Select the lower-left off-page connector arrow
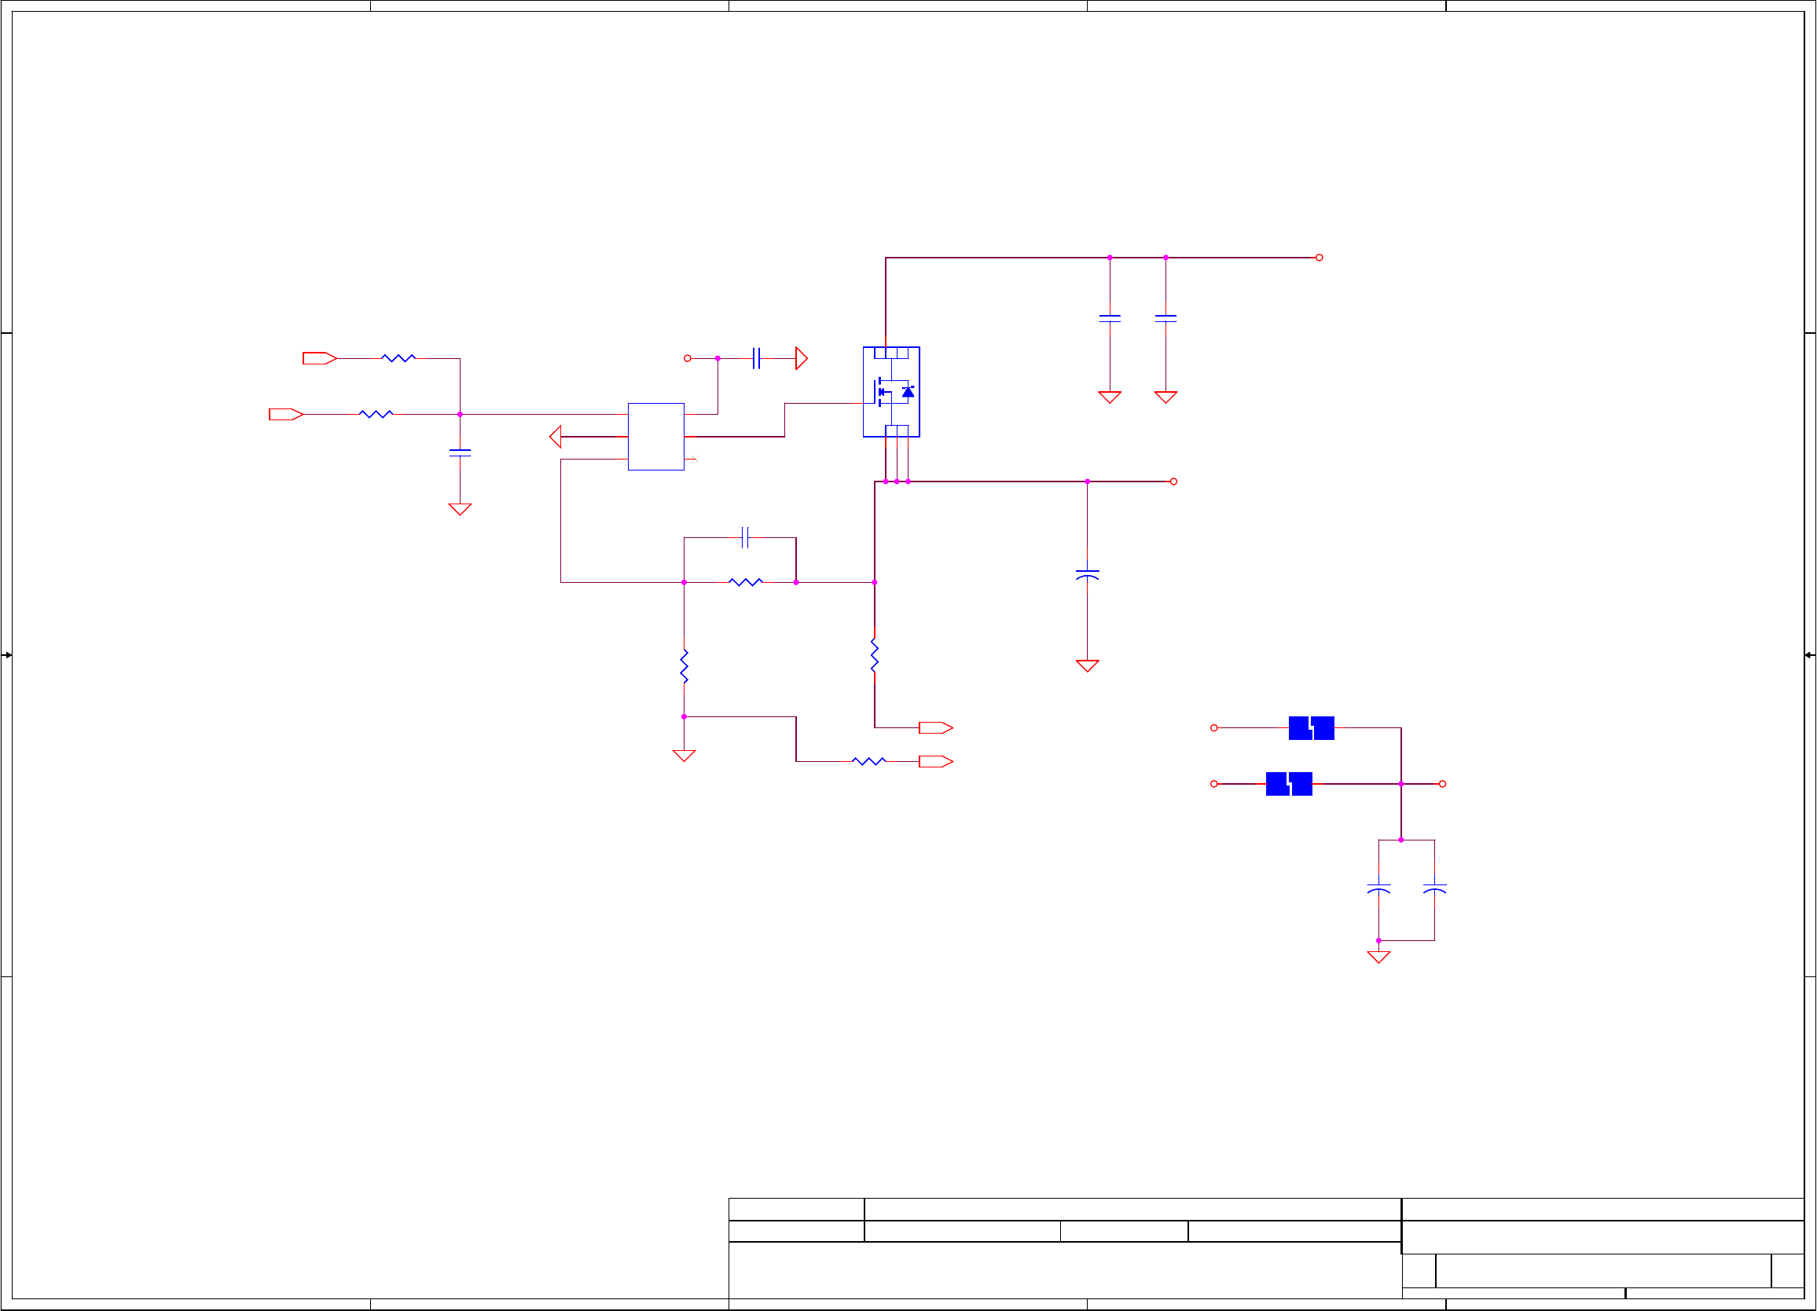This screenshot has height=1311, width=1817. pyautogui.click(x=285, y=414)
